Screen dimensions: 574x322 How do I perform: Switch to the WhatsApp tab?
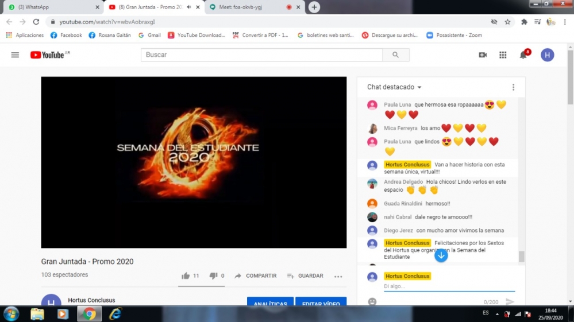click(52, 7)
